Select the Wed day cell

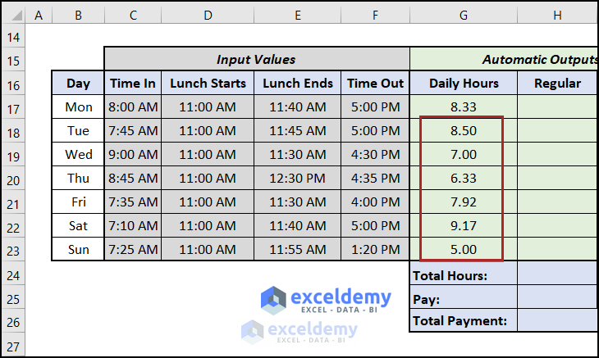[78, 154]
